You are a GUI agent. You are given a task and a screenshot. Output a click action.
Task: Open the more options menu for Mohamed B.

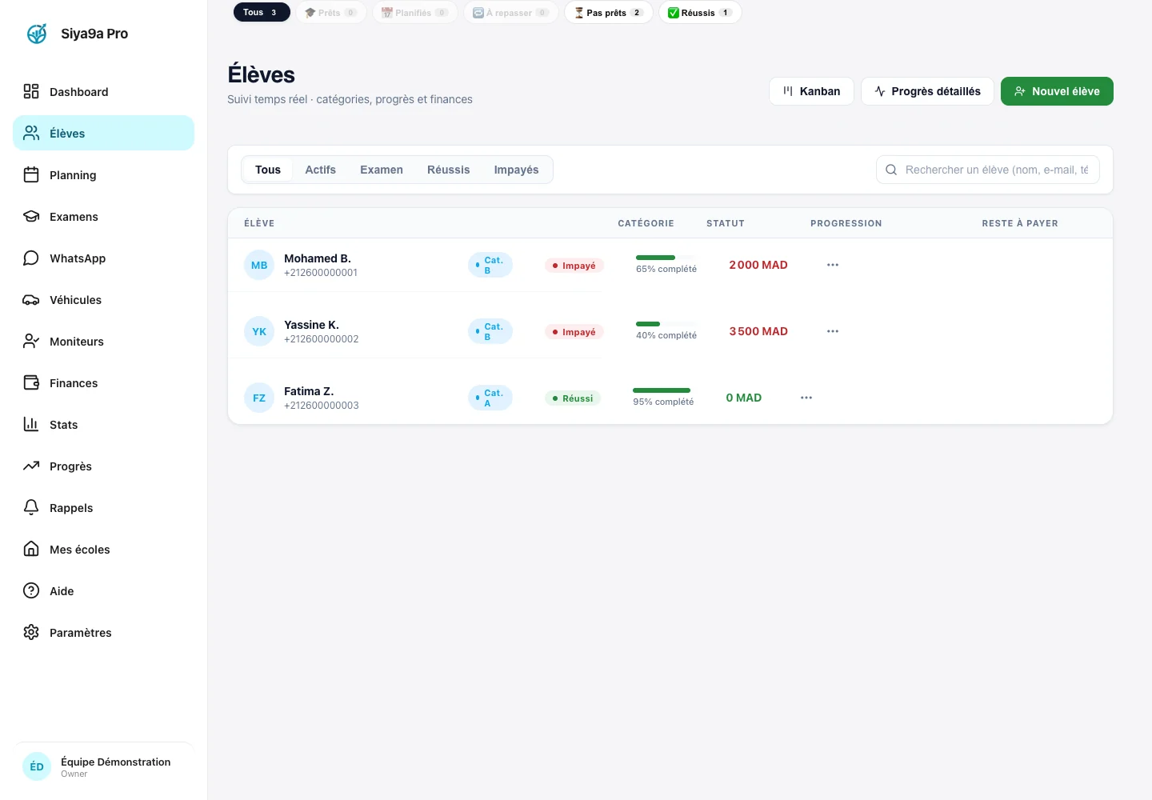click(x=833, y=265)
